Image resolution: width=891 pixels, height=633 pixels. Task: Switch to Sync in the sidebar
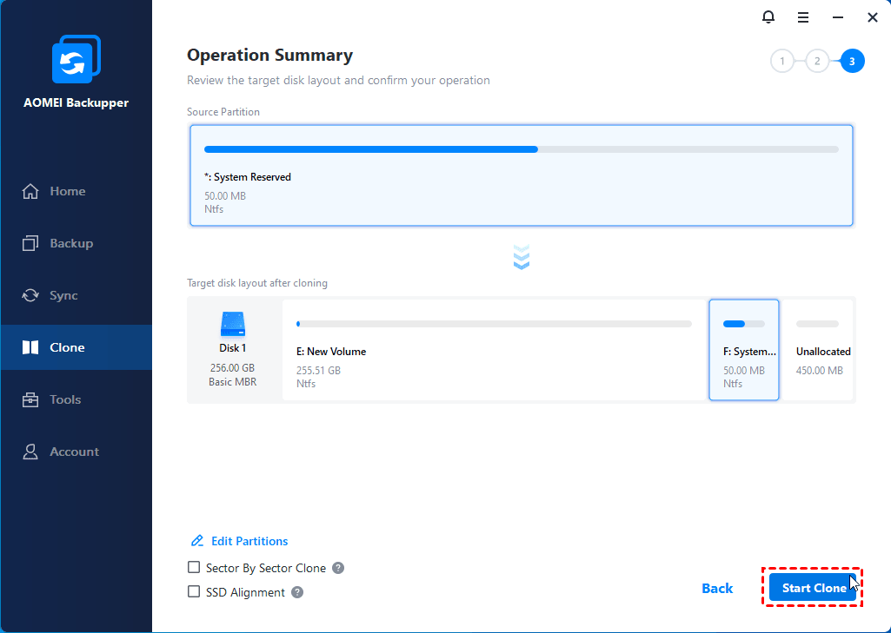click(x=63, y=295)
